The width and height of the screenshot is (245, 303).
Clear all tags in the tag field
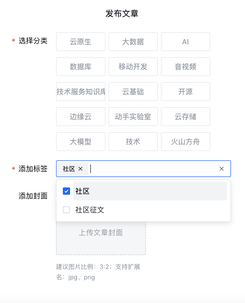(221, 169)
